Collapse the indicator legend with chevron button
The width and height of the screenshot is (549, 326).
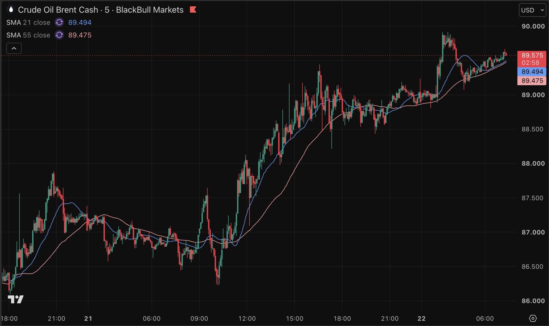pyautogui.click(x=14, y=48)
